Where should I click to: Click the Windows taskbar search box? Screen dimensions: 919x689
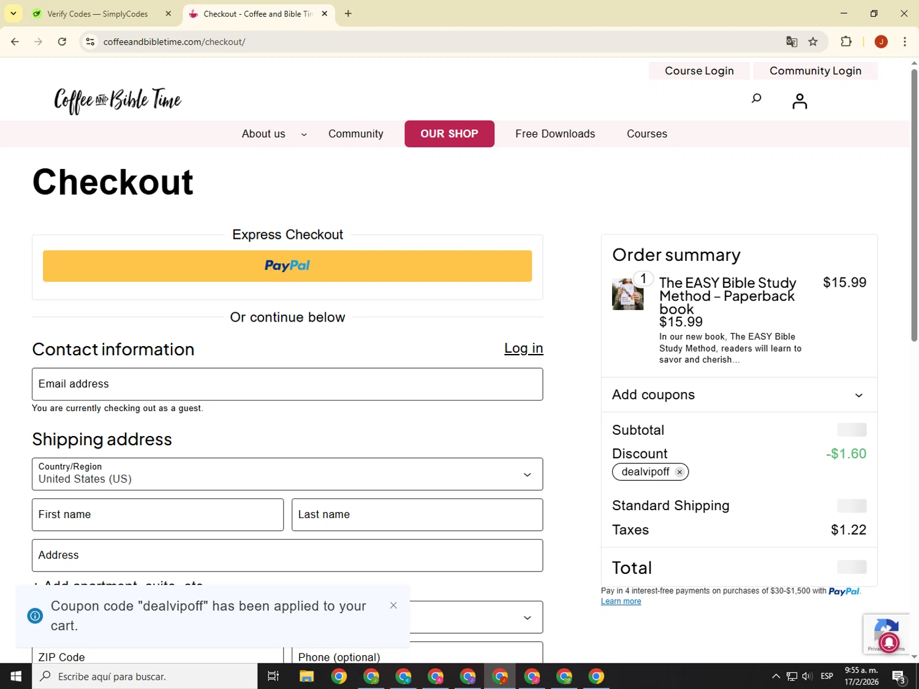(x=145, y=676)
